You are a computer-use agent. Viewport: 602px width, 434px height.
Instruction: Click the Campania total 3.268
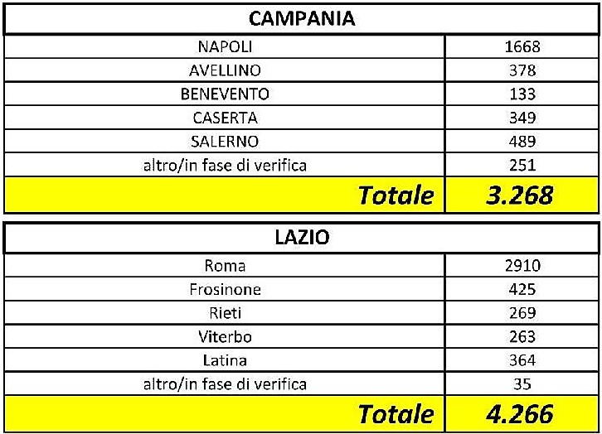pos(519,195)
